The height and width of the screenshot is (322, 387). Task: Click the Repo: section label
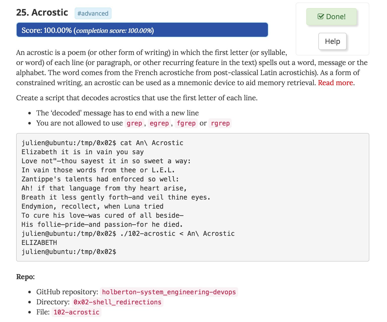(25, 277)
